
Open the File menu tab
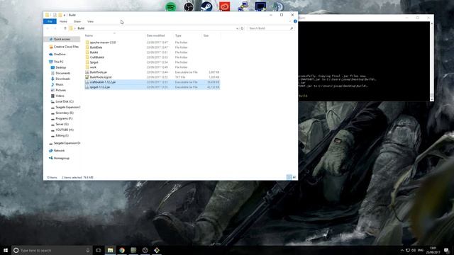(50, 21)
